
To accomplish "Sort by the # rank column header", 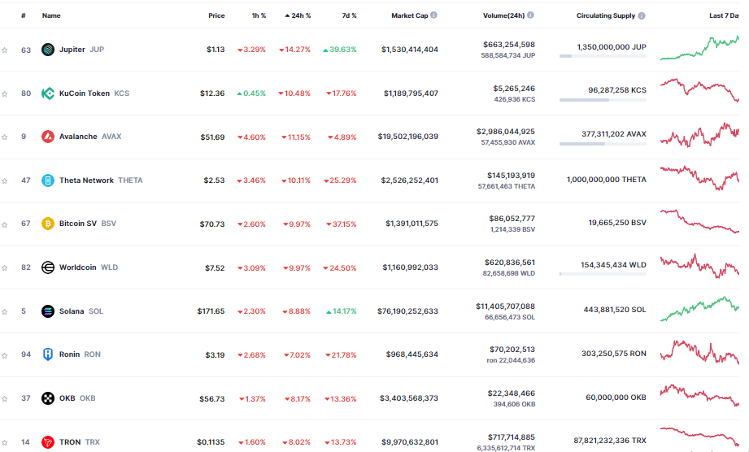I will click(x=24, y=15).
